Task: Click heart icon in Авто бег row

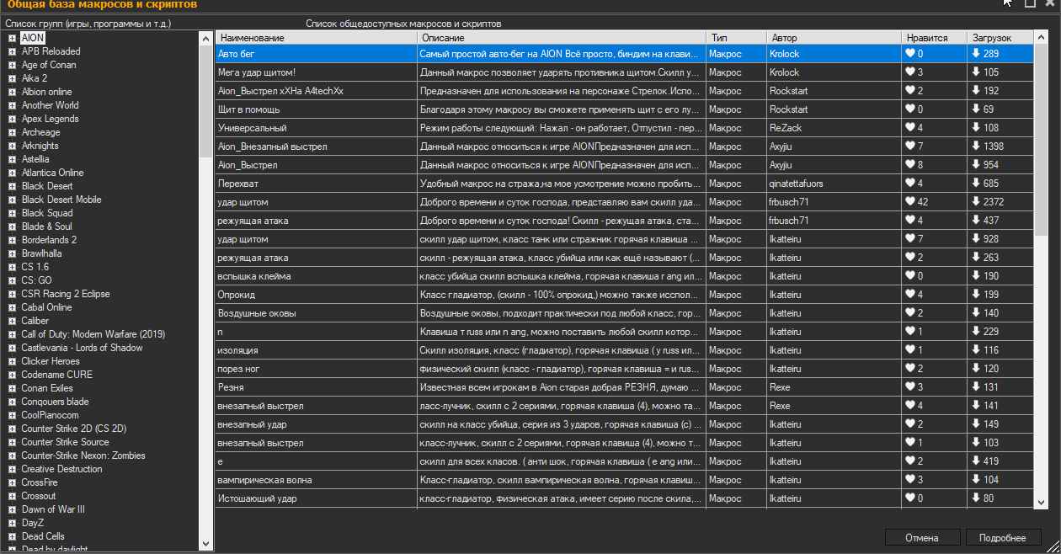Action: (x=910, y=54)
